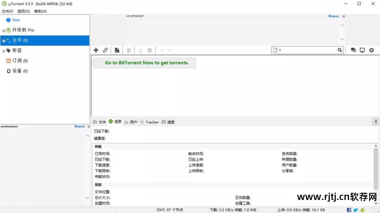The height and width of the screenshot is (213, 380).
Task: Select 升级到 Pro in sidebar
Action: click(x=22, y=30)
